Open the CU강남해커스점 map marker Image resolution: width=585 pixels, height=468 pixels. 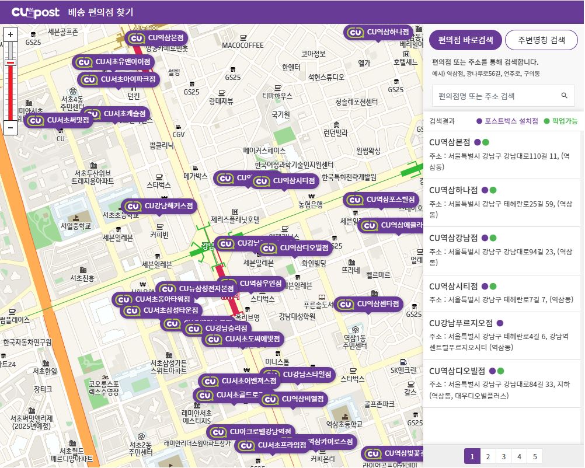click(159, 206)
